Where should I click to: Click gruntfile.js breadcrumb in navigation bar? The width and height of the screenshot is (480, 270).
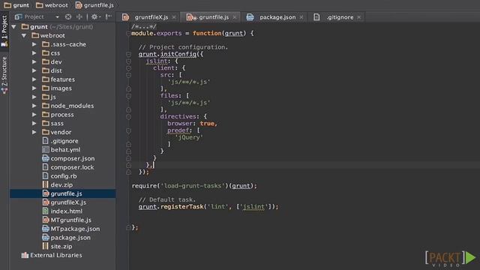(x=94, y=5)
